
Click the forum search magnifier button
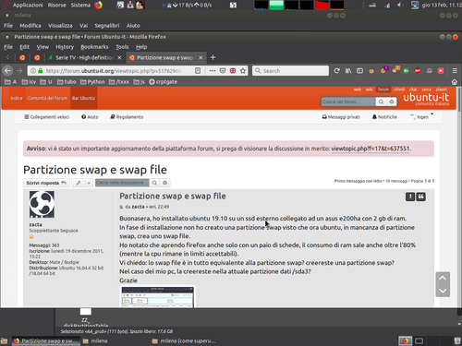tap(382, 101)
